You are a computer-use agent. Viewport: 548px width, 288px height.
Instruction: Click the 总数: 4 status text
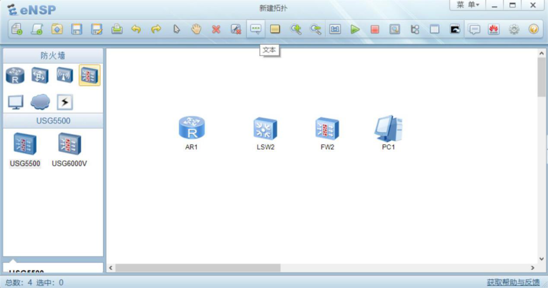(19, 283)
